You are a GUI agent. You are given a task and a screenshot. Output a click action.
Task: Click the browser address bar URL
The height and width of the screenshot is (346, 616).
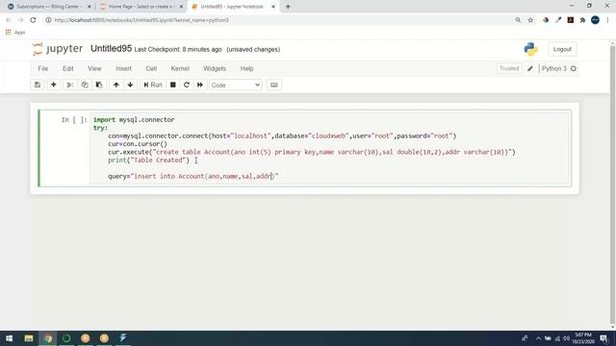pyautogui.click(x=141, y=20)
